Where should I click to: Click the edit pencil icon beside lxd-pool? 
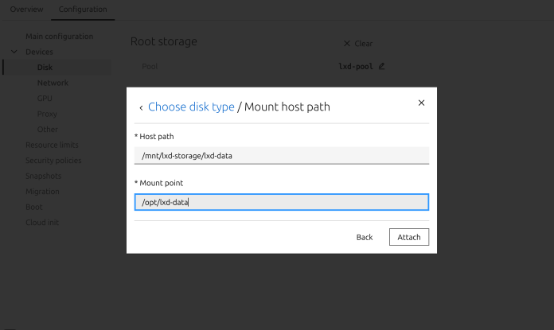tap(382, 66)
